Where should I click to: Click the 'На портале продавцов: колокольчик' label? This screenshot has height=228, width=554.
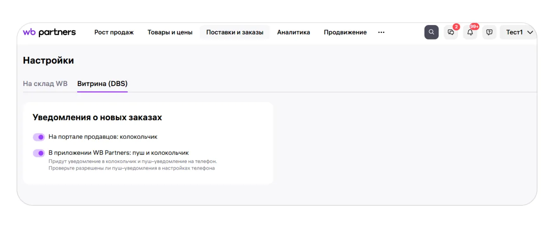(x=103, y=137)
